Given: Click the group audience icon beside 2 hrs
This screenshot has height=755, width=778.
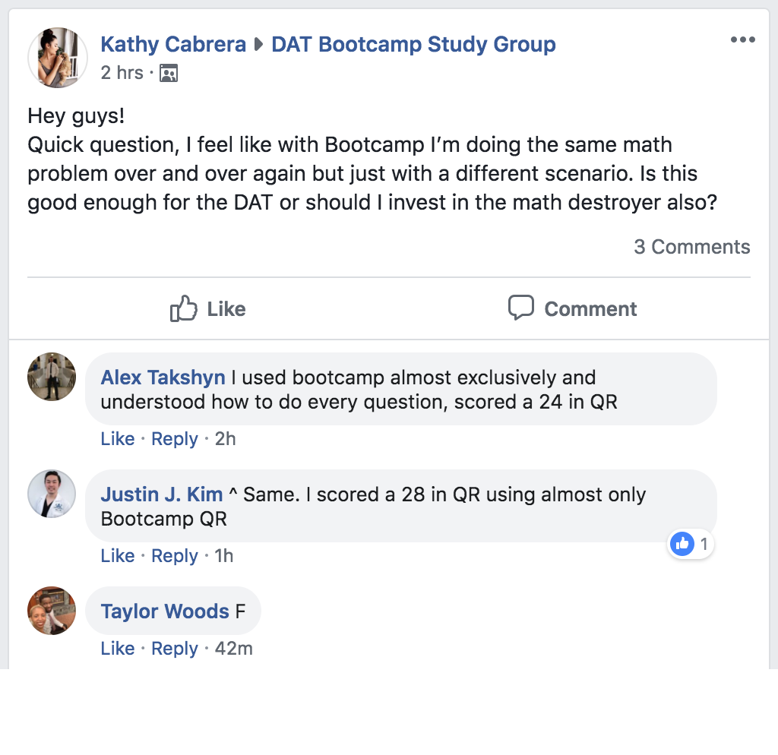Looking at the screenshot, I should pos(169,73).
